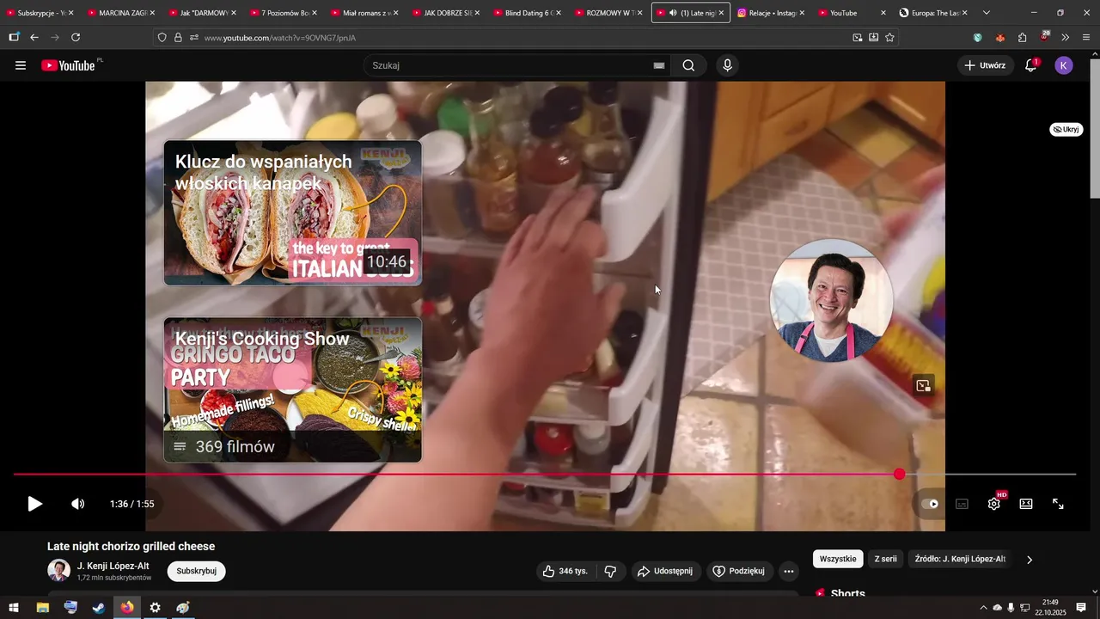
Task: Open Windows Start menu
Action: point(14,608)
